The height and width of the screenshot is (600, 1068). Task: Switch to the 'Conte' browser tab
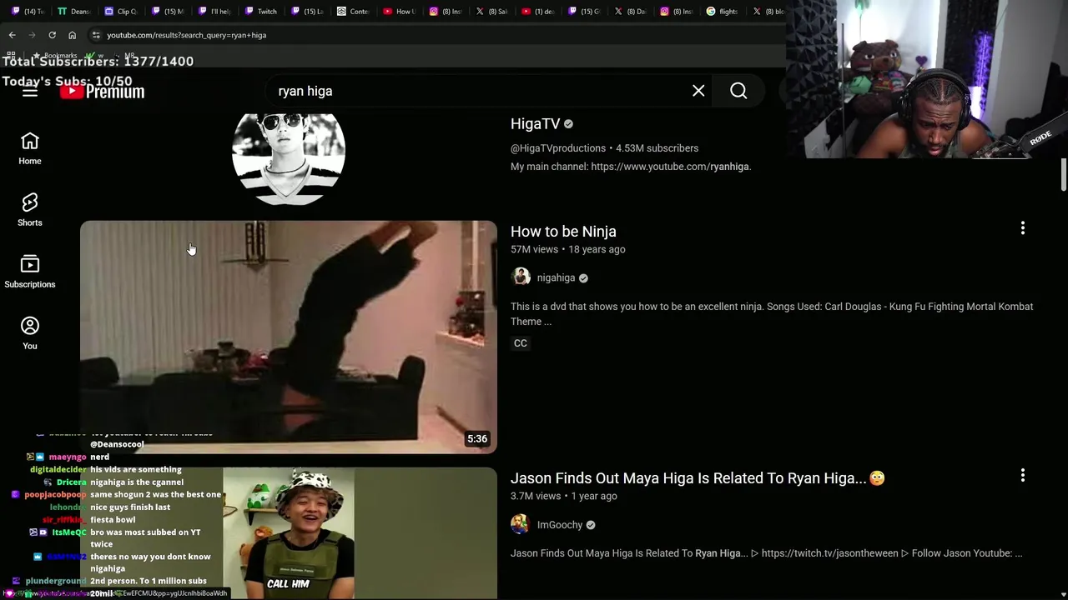click(352, 12)
